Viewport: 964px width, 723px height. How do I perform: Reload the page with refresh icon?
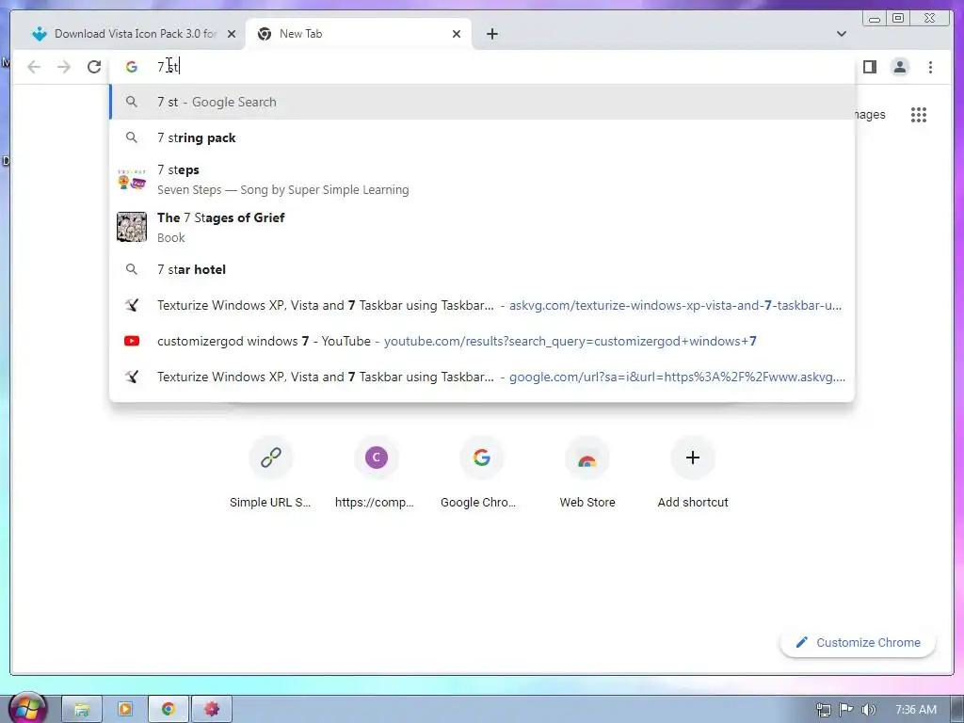(94, 67)
